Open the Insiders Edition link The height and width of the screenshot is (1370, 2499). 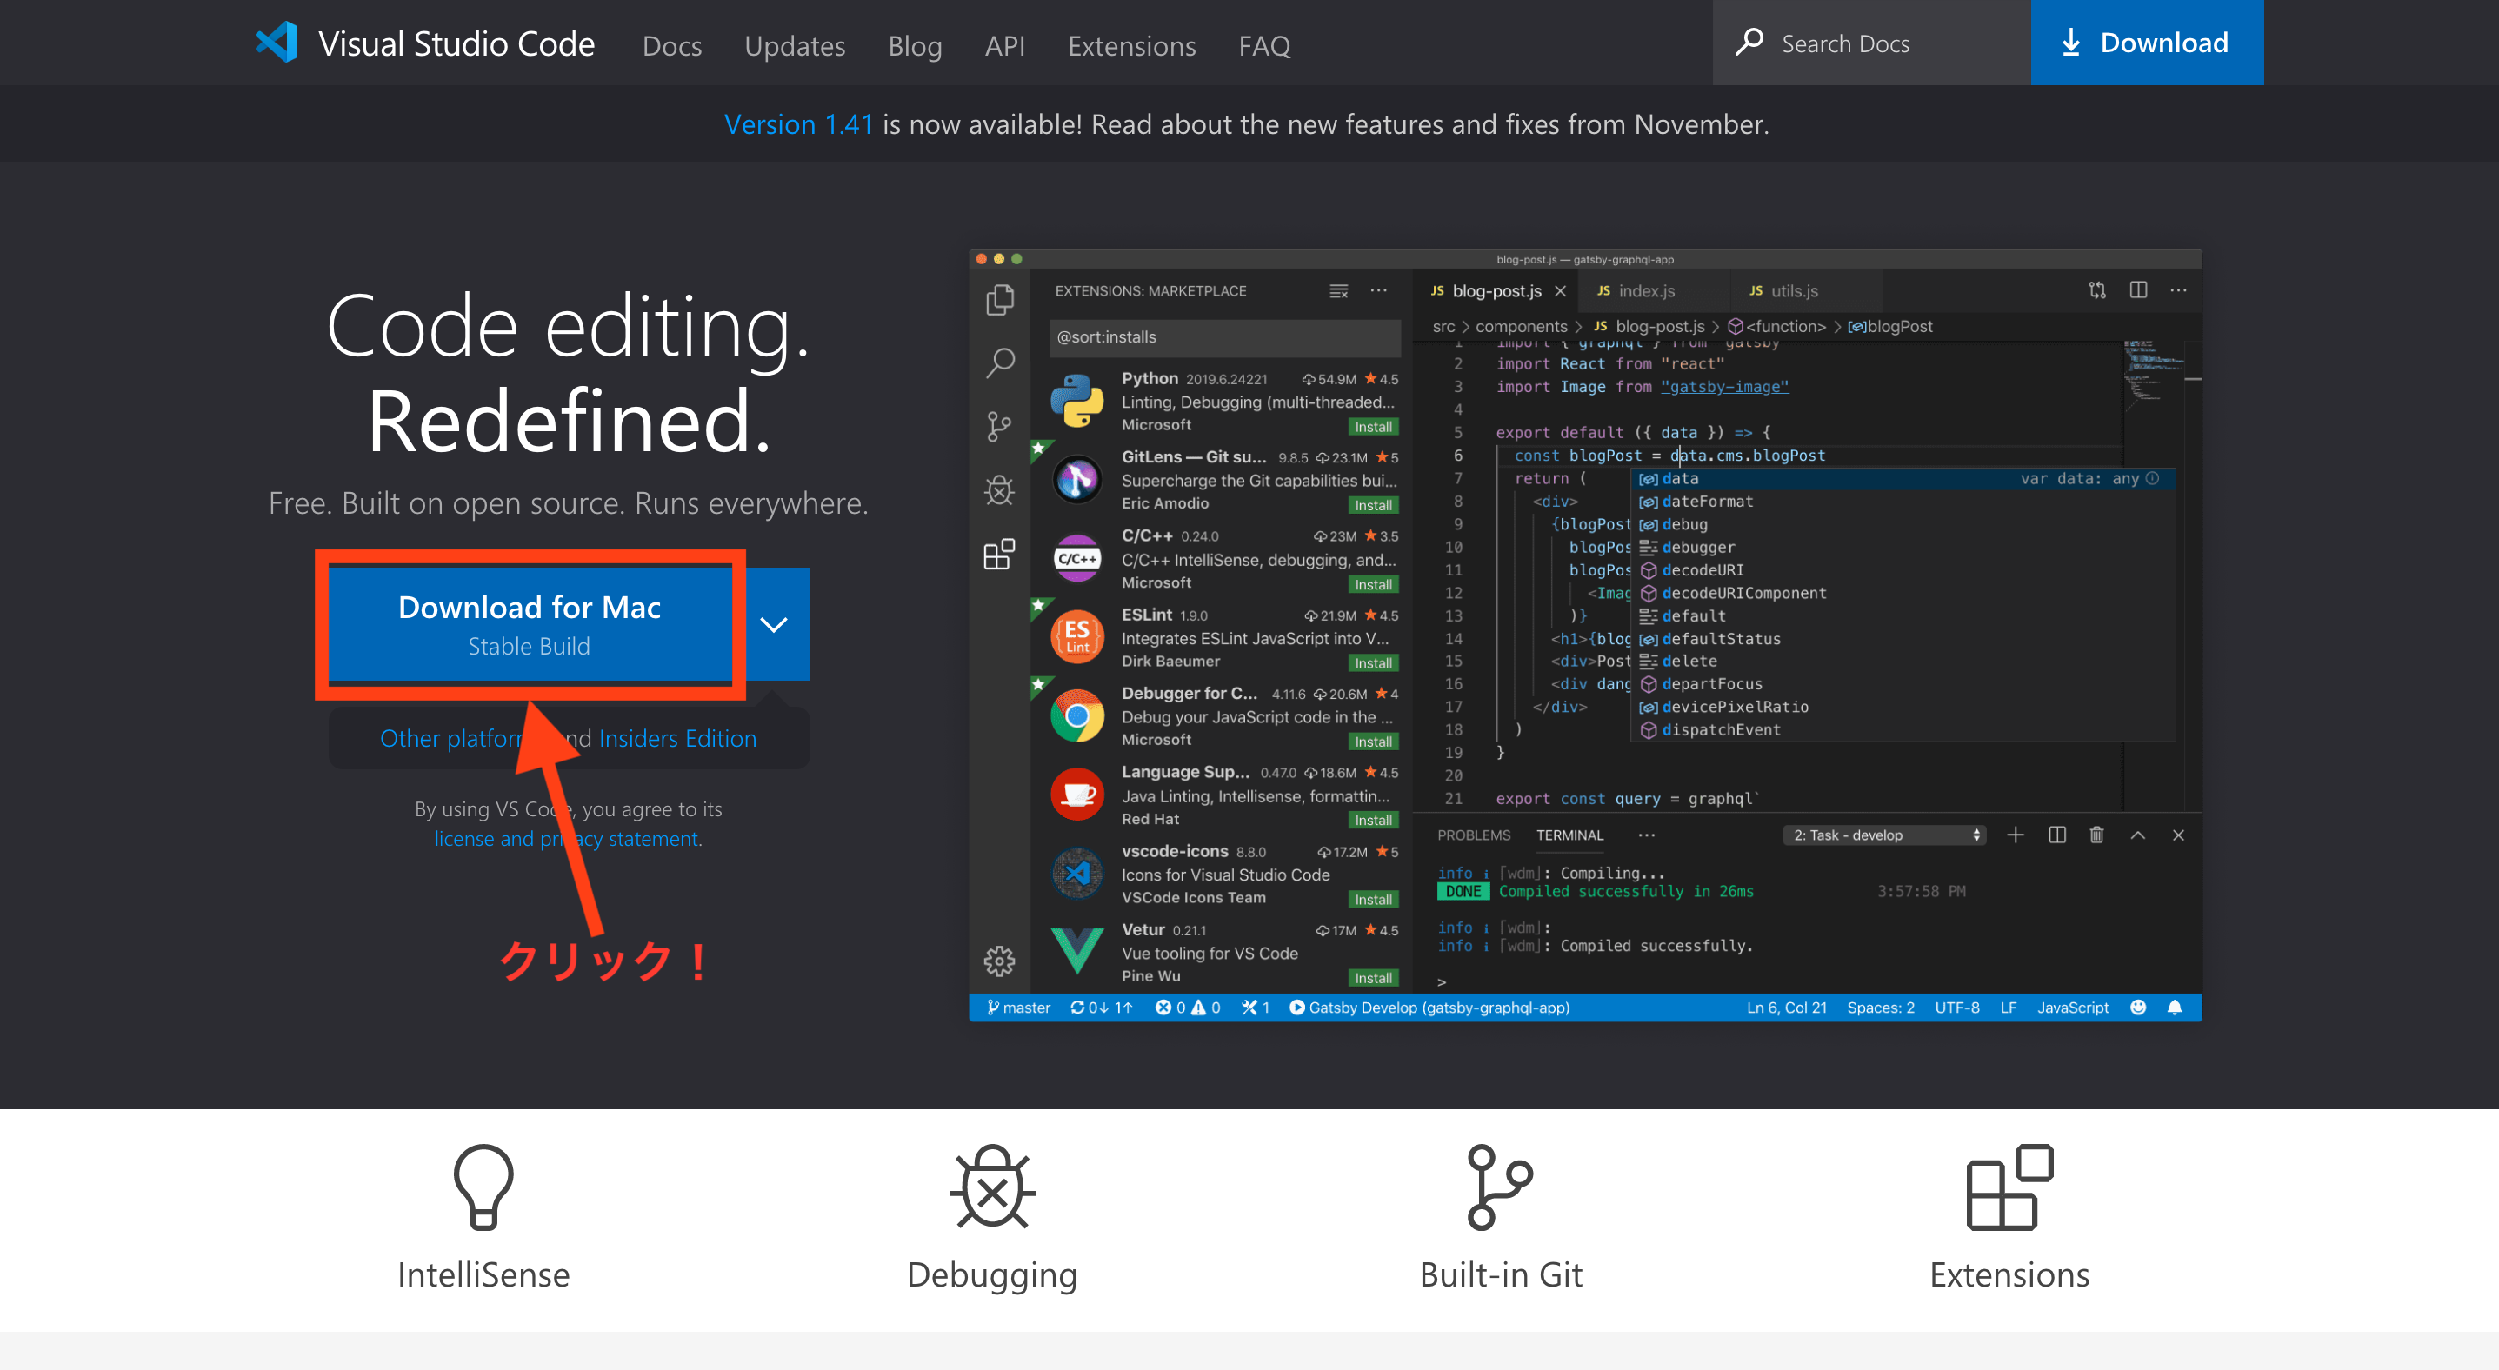(x=677, y=738)
